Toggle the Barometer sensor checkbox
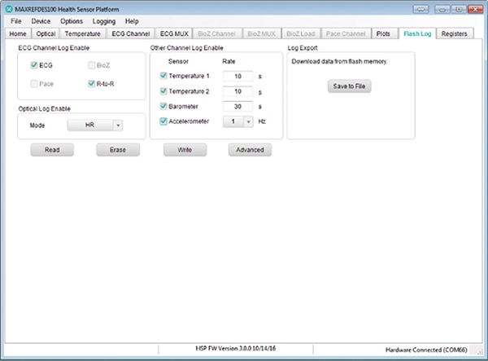The height and width of the screenshot is (361, 488). point(164,106)
